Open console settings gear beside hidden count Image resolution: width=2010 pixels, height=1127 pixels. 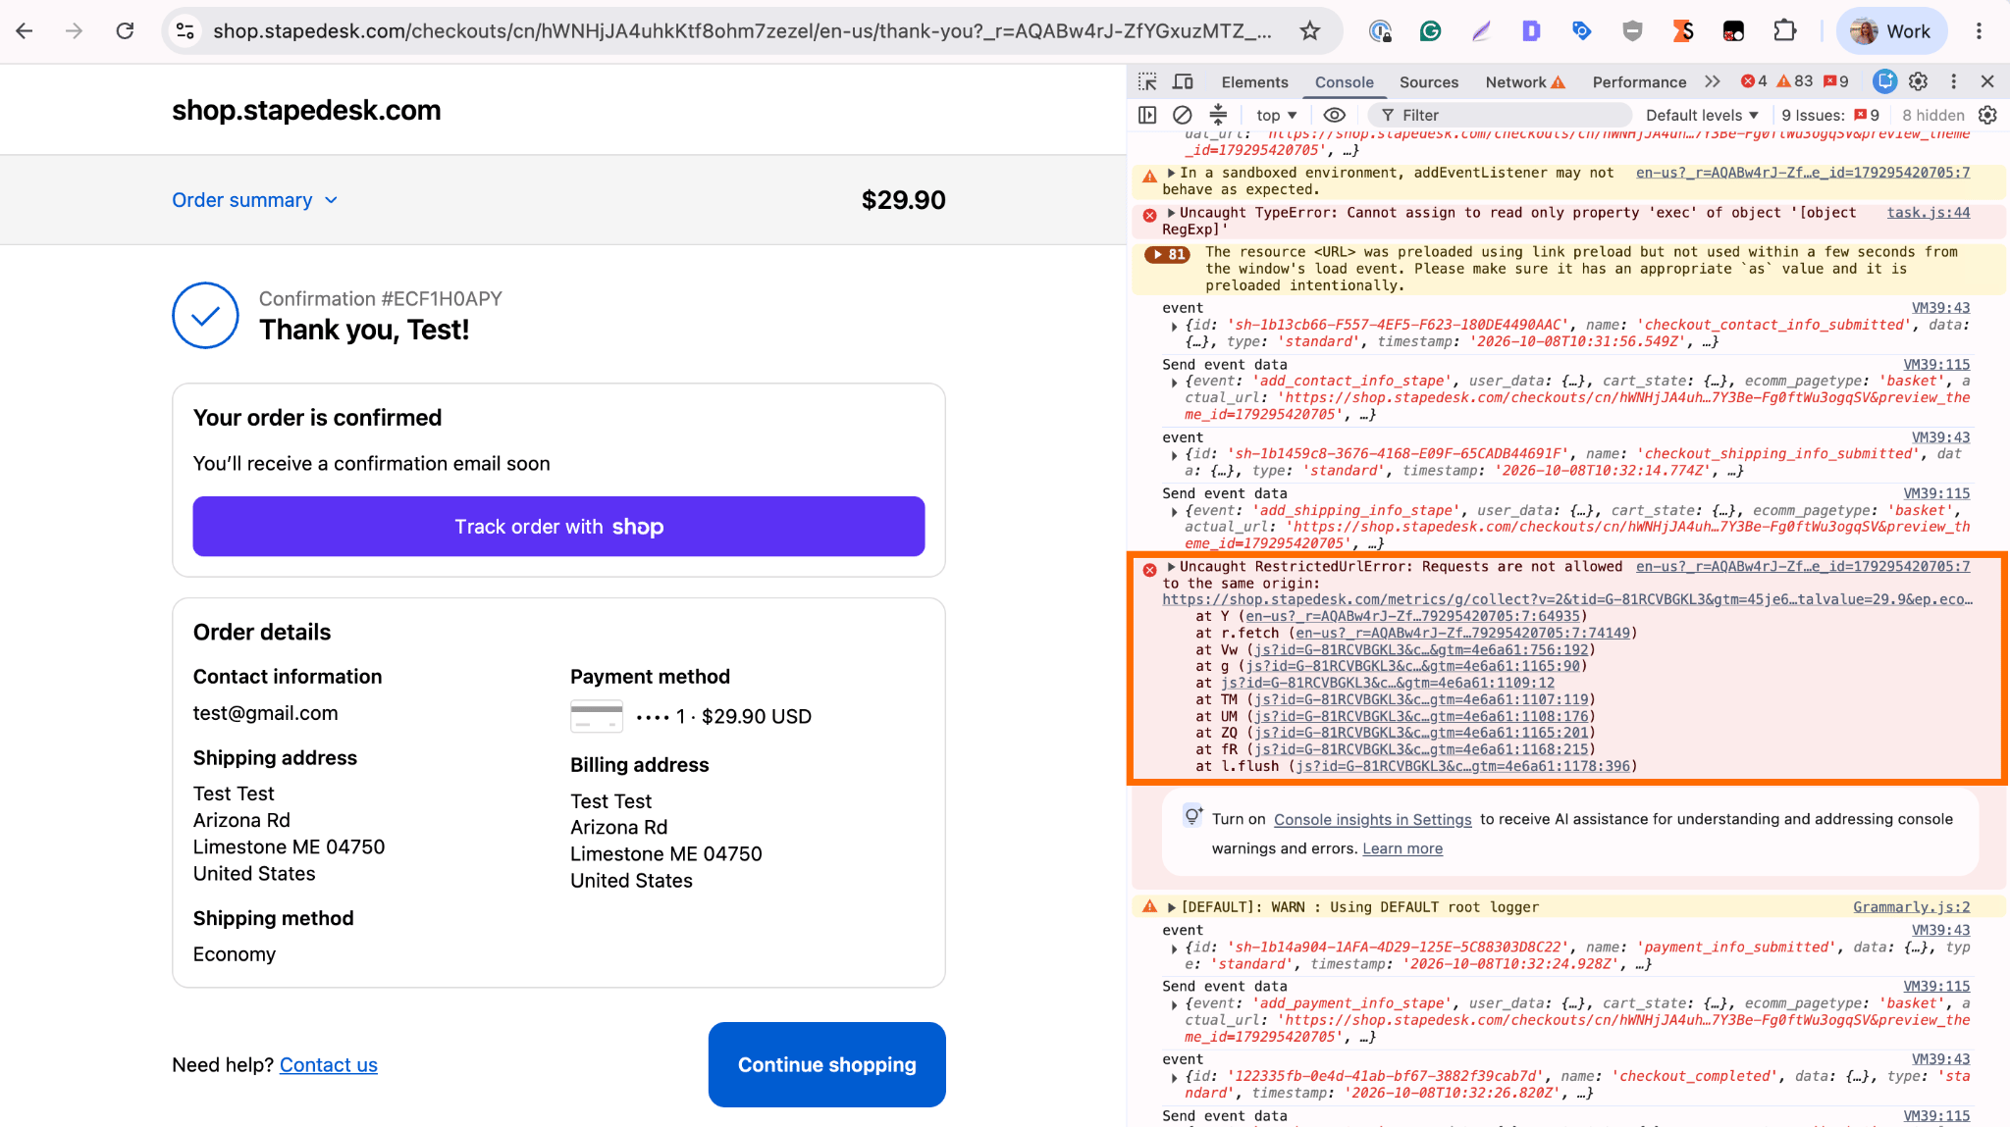tap(1987, 115)
